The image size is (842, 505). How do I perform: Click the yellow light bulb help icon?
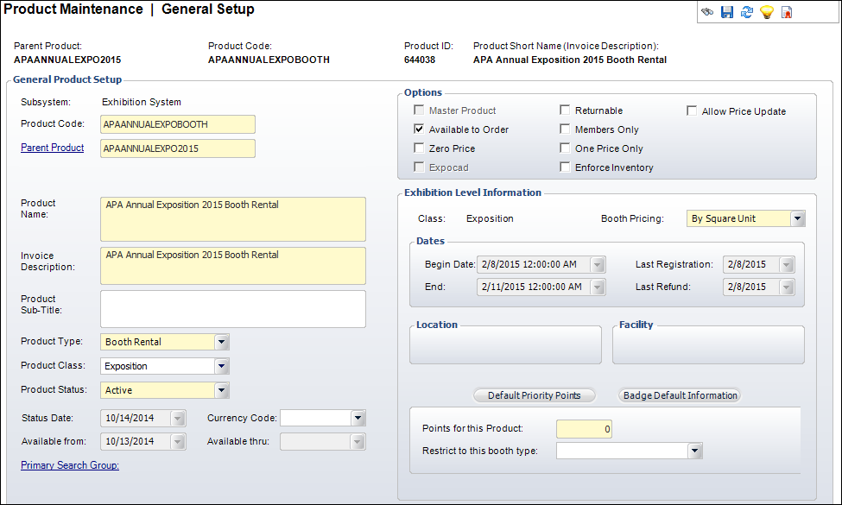(x=767, y=12)
